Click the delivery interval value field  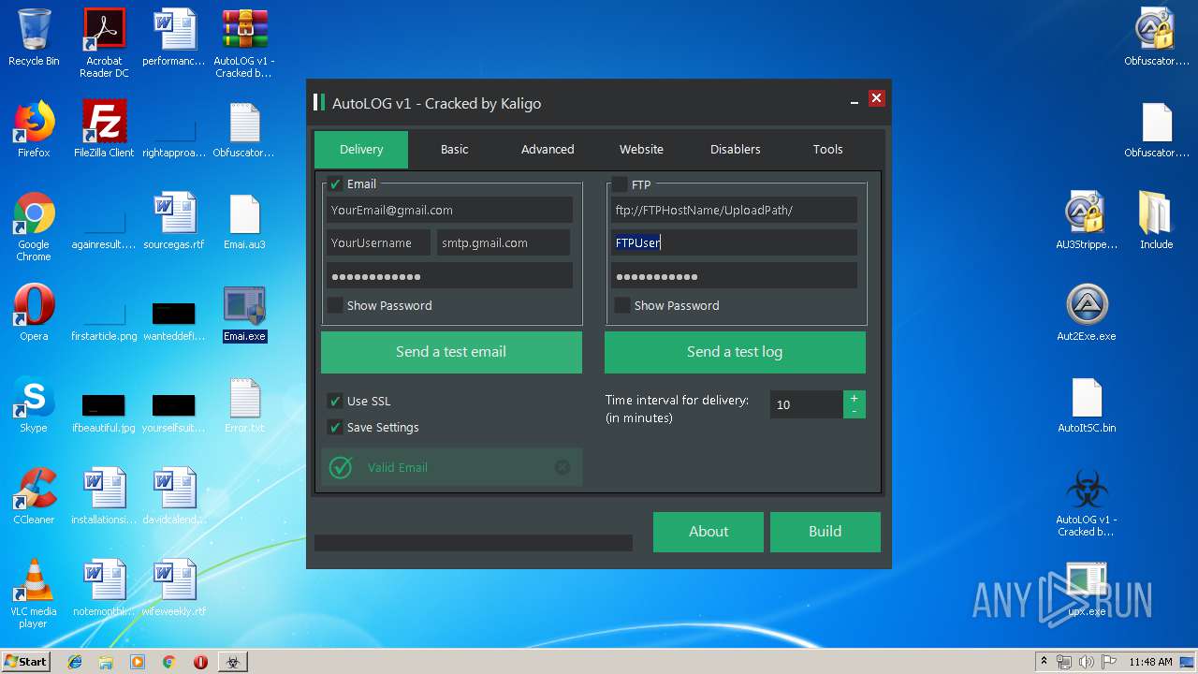pyautogui.click(x=807, y=404)
